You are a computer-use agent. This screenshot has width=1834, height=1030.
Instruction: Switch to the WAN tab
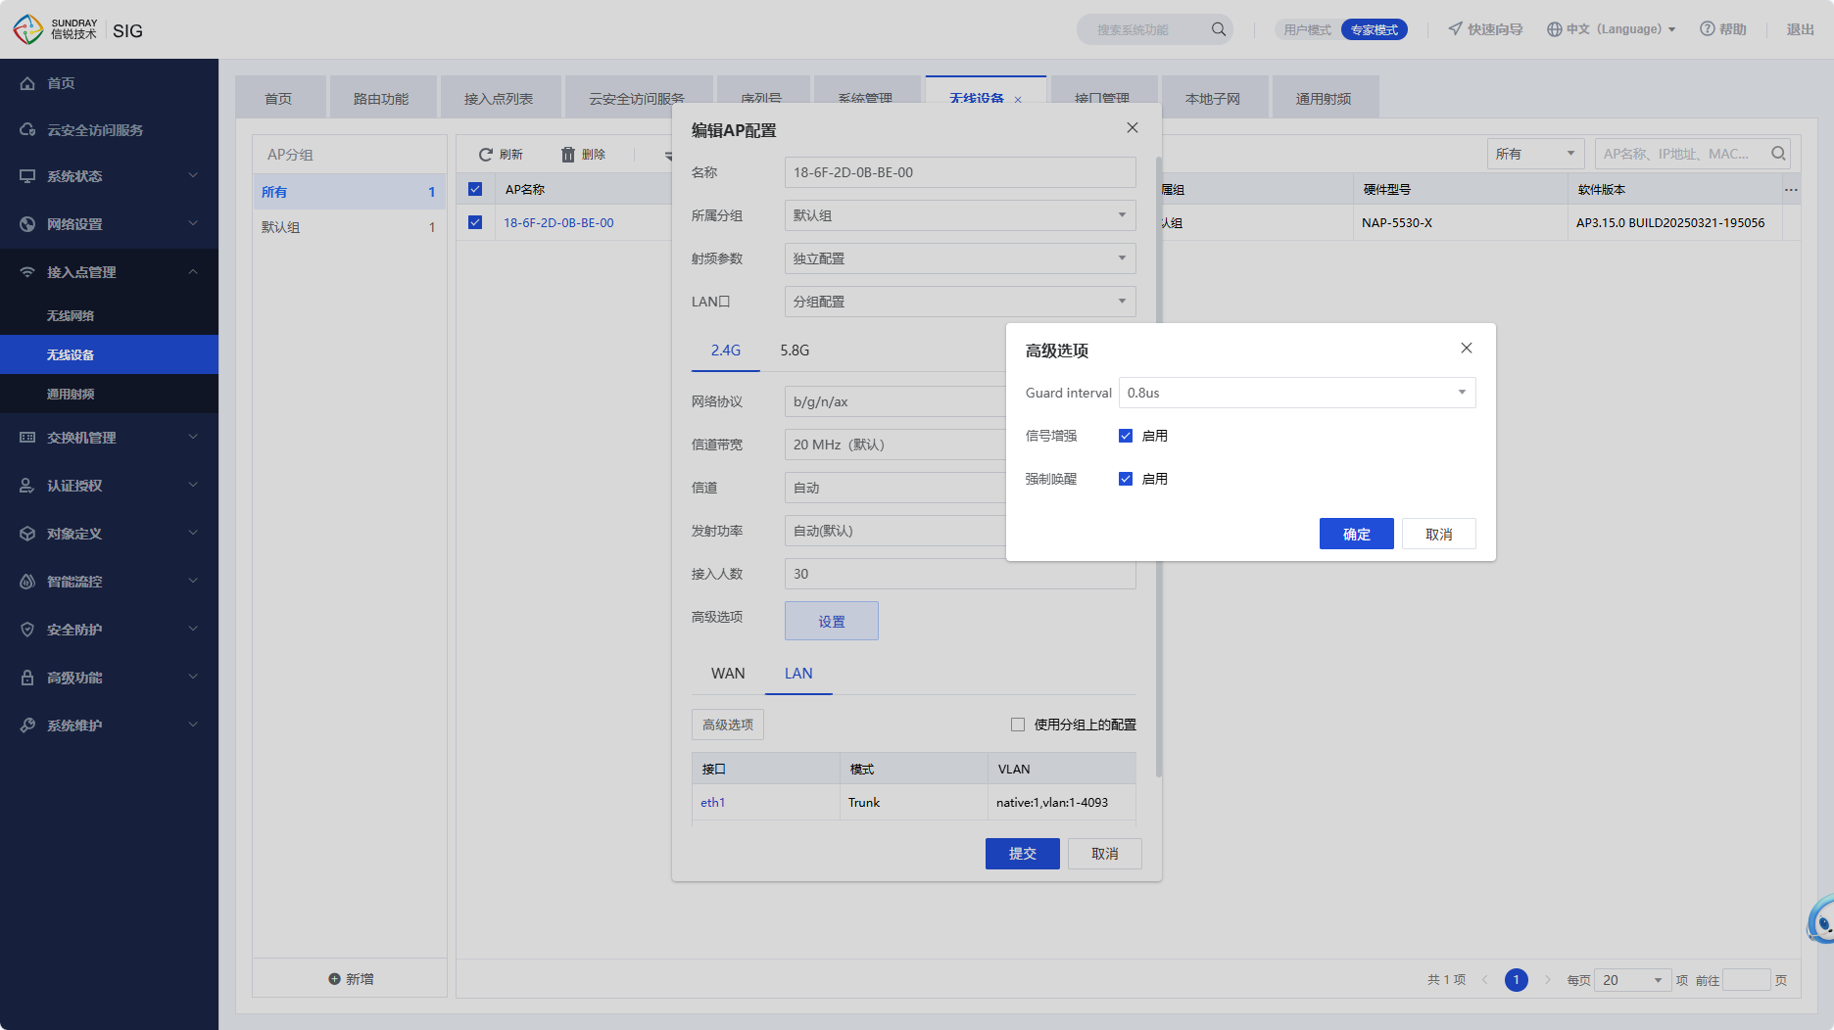728,674
